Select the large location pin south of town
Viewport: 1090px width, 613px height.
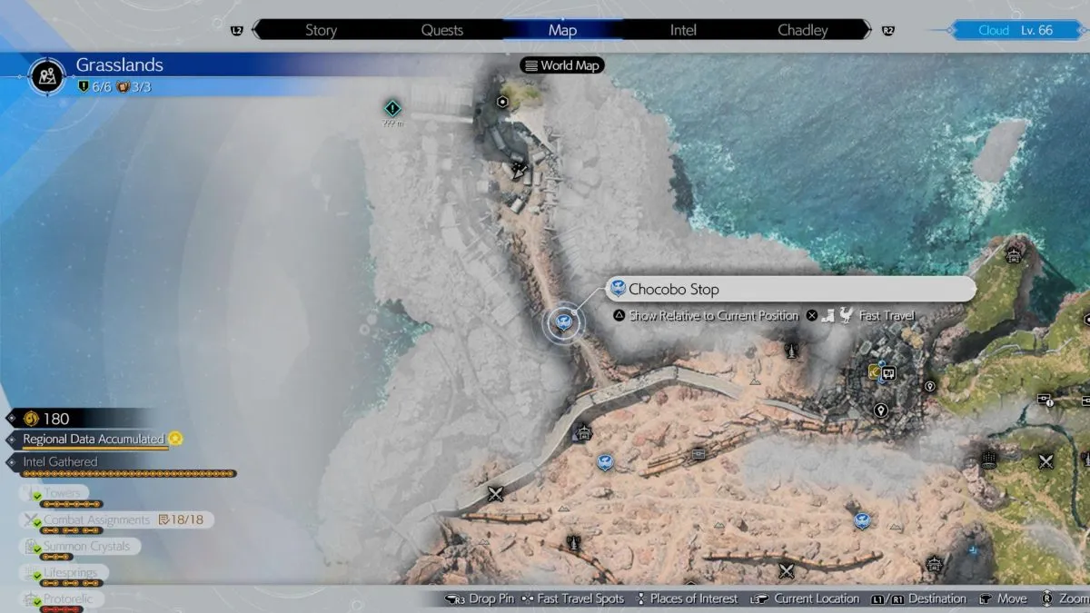pyautogui.click(x=880, y=411)
